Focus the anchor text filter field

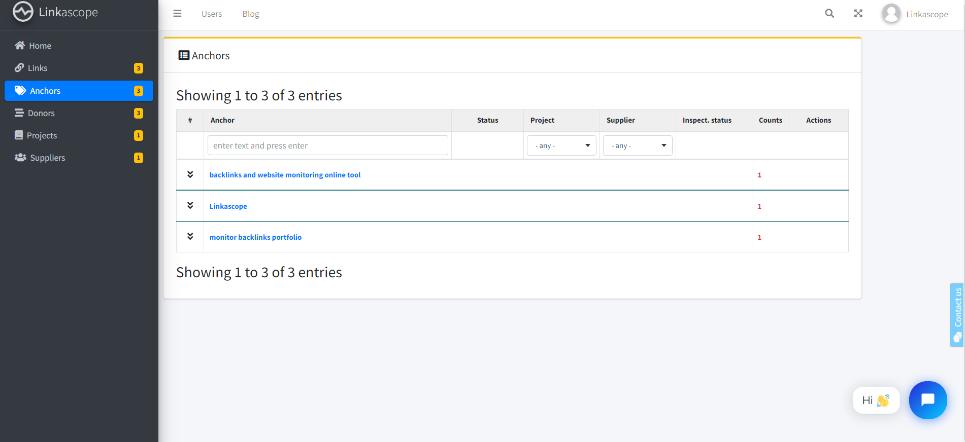pos(328,145)
